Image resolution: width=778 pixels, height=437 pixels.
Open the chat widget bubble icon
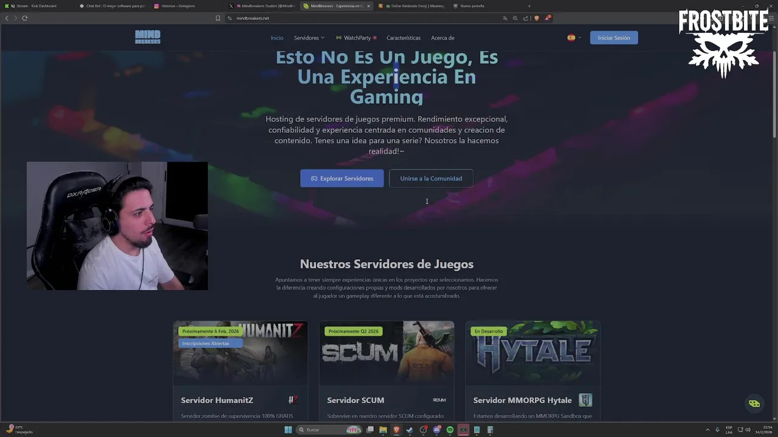[x=754, y=404]
